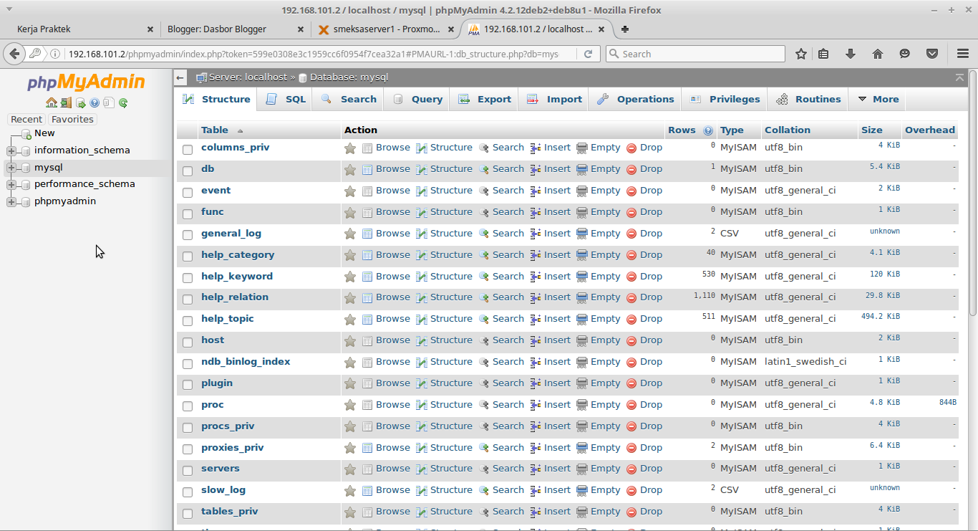Click the New database item in tree
This screenshot has height=531, width=978.
[44, 133]
